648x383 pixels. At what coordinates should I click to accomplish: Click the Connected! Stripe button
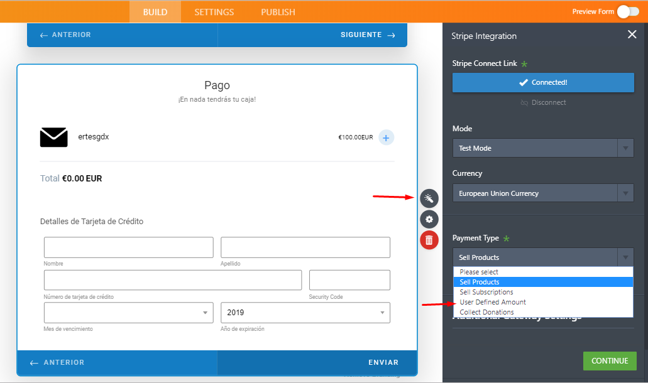pyautogui.click(x=543, y=82)
